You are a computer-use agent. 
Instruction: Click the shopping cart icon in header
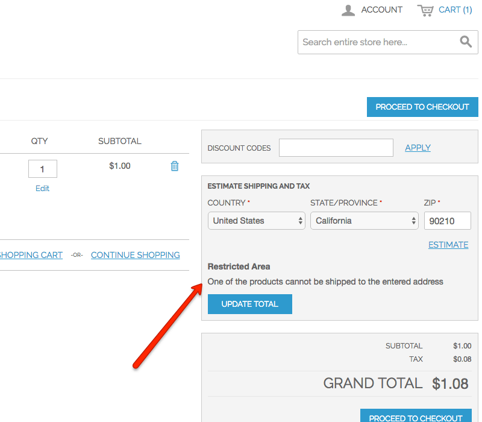(x=425, y=10)
